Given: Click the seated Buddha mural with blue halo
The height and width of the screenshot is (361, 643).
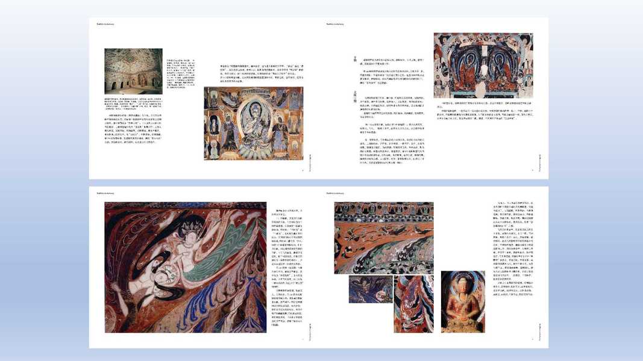Looking at the screenshot, I should 254,123.
